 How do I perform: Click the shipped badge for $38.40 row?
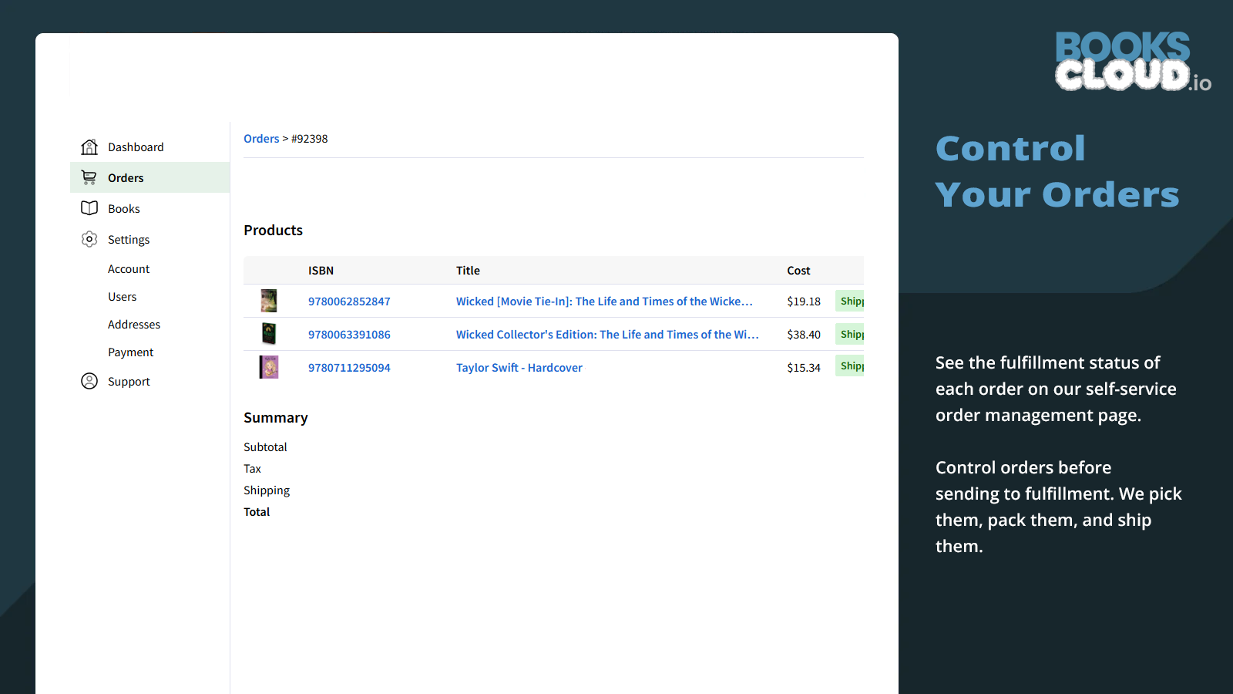coord(850,334)
